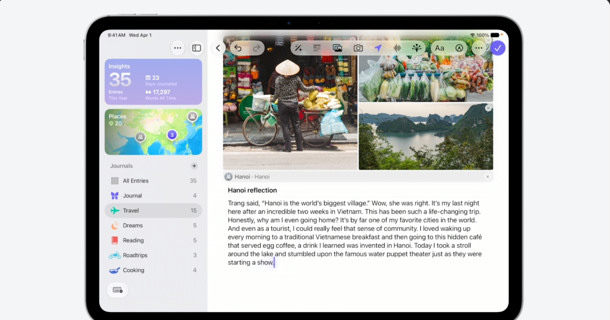Add a new journal with plus button
Viewport: 610px width, 320px height.
[194, 166]
